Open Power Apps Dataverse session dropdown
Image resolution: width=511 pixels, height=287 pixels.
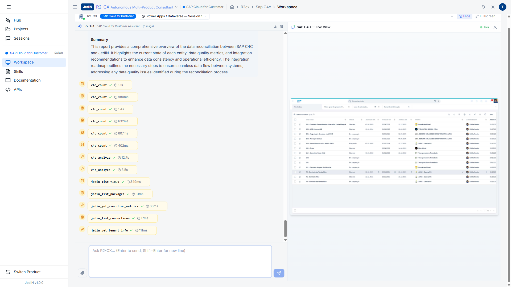pyautogui.click(x=174, y=16)
